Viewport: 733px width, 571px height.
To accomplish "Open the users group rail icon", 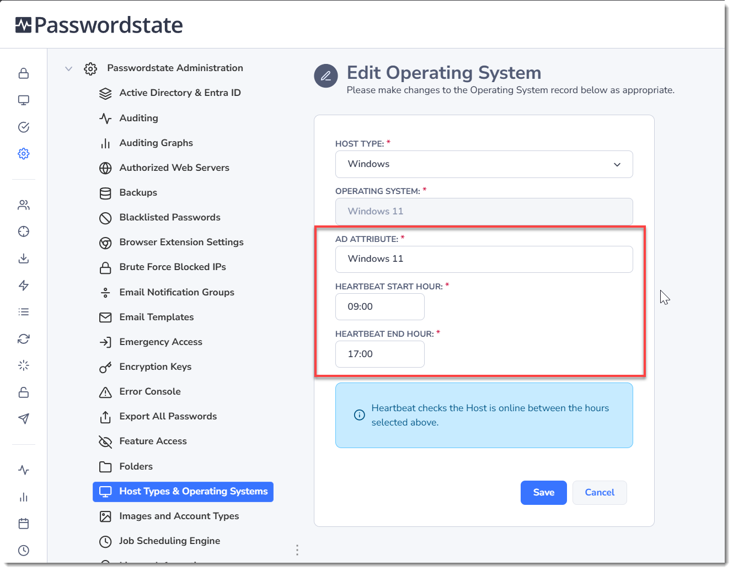I will click(24, 205).
